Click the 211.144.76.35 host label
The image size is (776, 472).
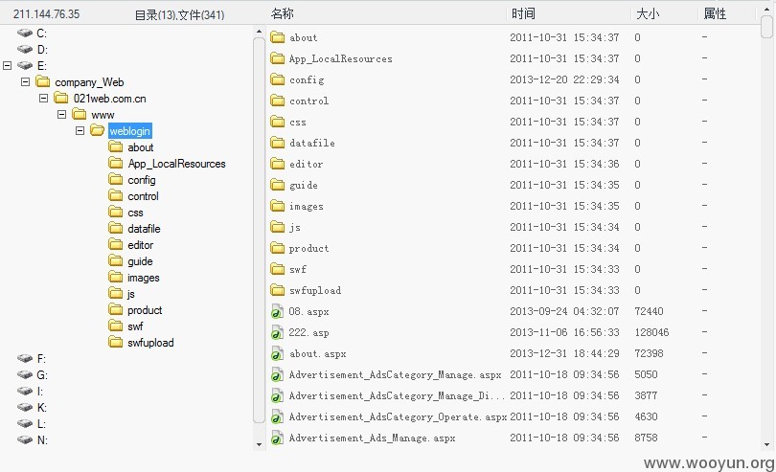pos(47,13)
